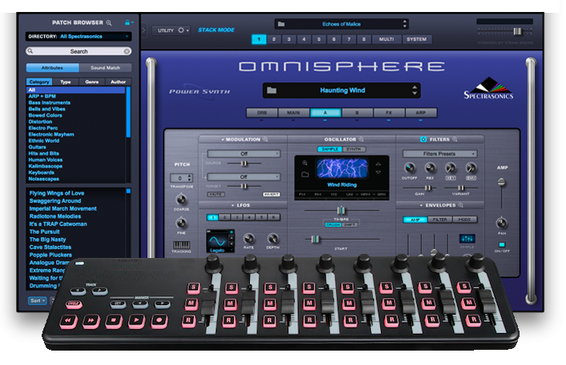This screenshot has width=566, height=365.
Task: Switch to the ORB tab
Action: click(x=262, y=113)
